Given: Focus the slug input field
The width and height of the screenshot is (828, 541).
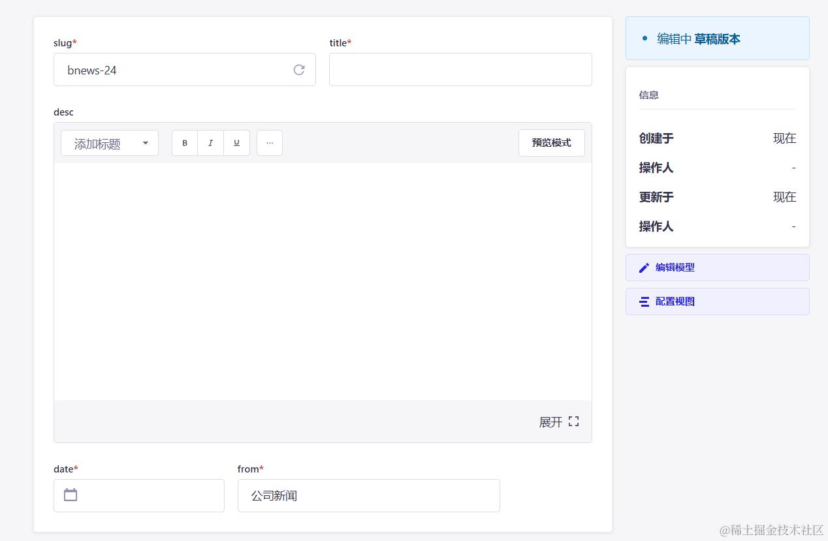Looking at the screenshot, I should coord(185,70).
